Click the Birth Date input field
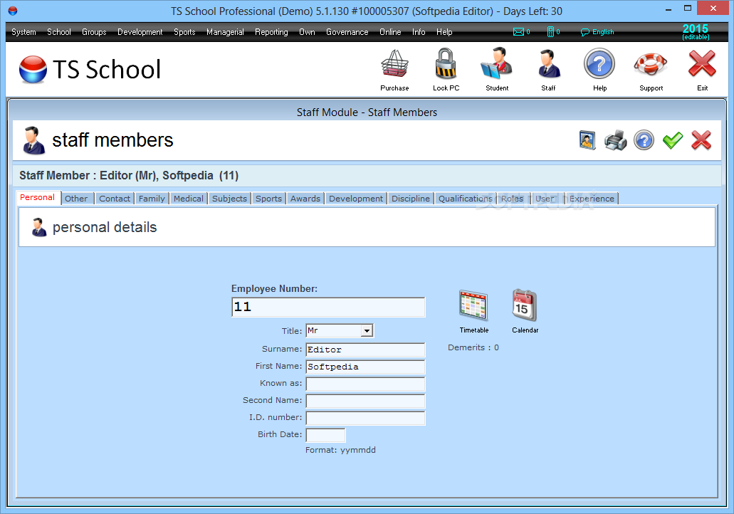The image size is (734, 514). point(325,435)
